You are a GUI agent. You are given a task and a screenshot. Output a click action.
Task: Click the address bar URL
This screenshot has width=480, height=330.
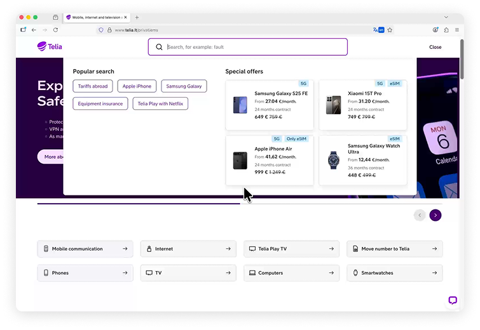point(137,30)
